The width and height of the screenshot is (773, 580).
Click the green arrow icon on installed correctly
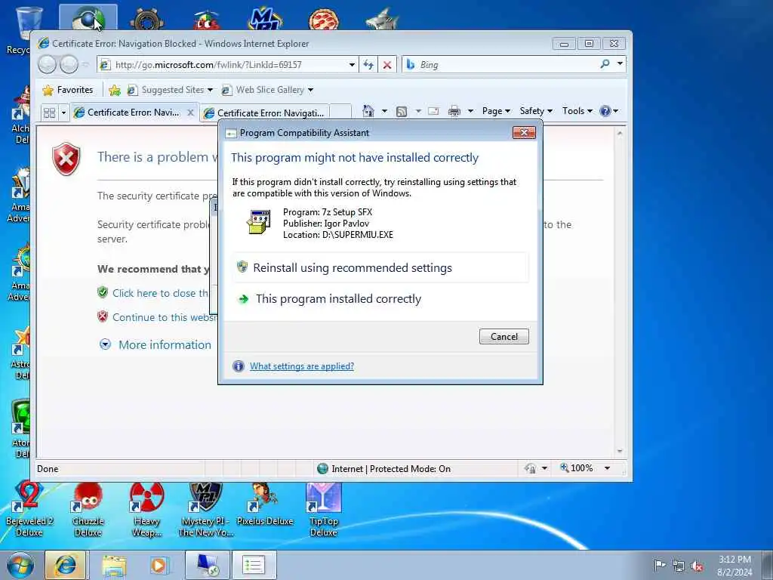pyautogui.click(x=243, y=299)
